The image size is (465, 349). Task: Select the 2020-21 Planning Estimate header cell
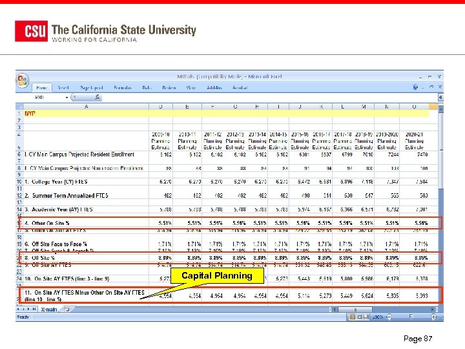pyautogui.click(x=414, y=141)
